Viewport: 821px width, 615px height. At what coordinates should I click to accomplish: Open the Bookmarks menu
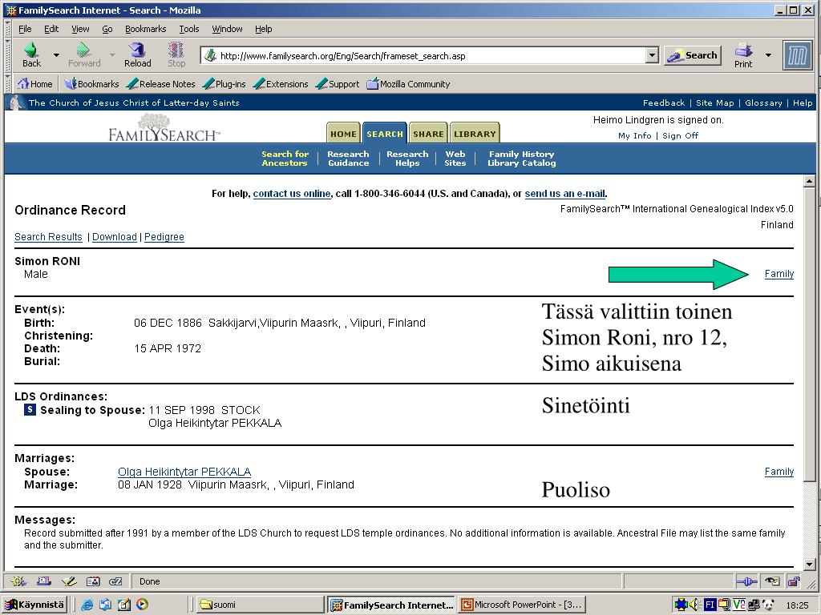146,29
